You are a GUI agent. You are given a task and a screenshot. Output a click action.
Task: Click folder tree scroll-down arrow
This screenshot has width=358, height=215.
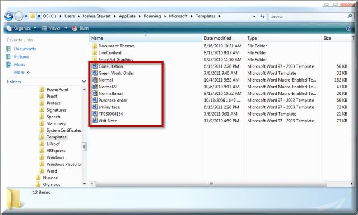(85, 184)
